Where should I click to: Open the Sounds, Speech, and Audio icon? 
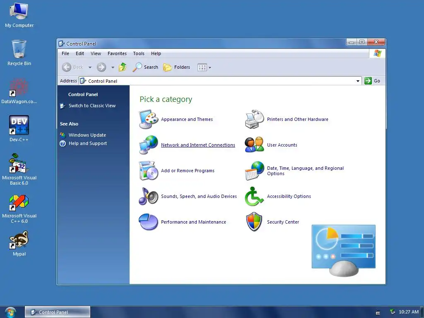pos(149,196)
